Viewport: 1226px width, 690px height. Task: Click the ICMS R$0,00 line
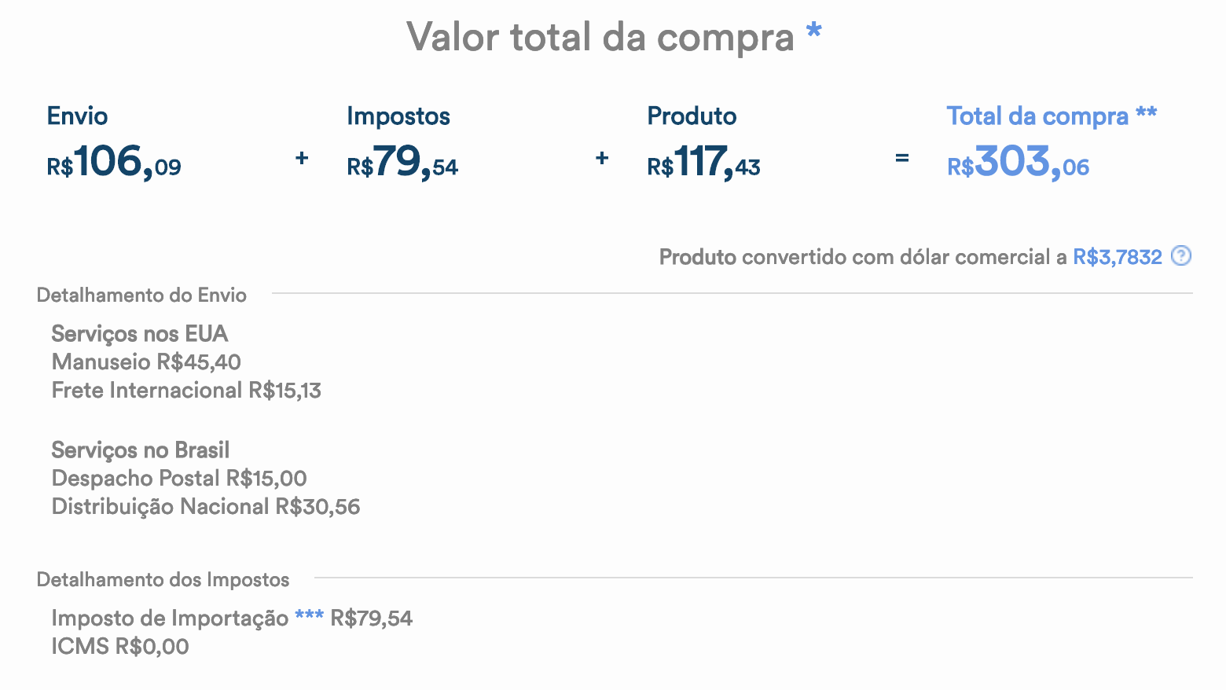click(120, 647)
